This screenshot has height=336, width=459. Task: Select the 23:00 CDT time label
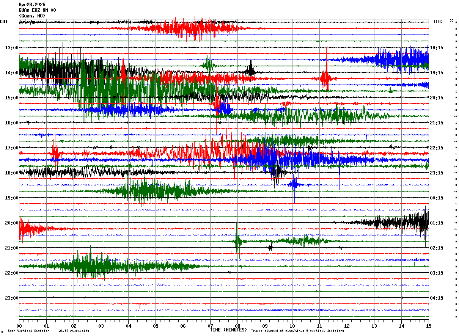click(12, 298)
